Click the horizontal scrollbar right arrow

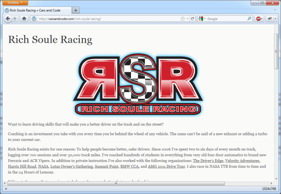click(271, 183)
